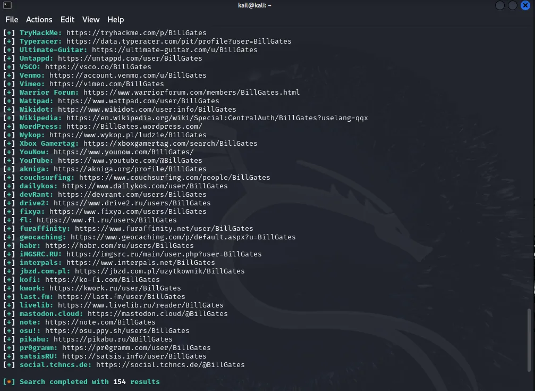Click the akniga.org profile URL
This screenshot has width=535, height=391.
[130, 169]
